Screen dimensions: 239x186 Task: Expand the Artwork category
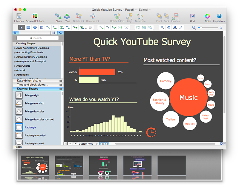[15, 71]
